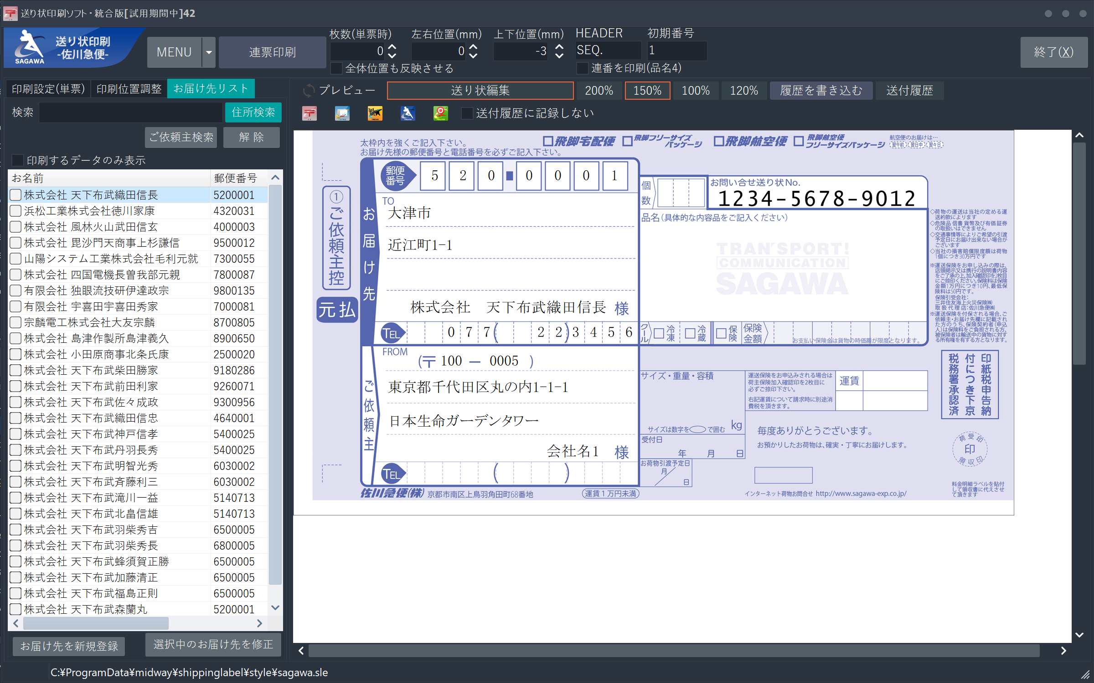Open the 送り状編集 tab
Viewport: 1094px width, 683px height.
coord(480,91)
